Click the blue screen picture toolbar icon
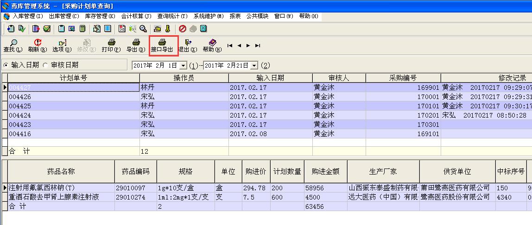Screen dimensions: 532x225 (71, 29)
